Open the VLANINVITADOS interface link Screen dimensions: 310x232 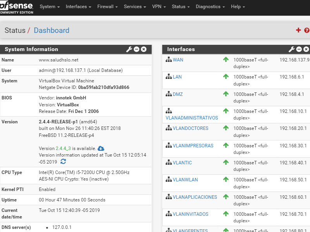(x=191, y=214)
